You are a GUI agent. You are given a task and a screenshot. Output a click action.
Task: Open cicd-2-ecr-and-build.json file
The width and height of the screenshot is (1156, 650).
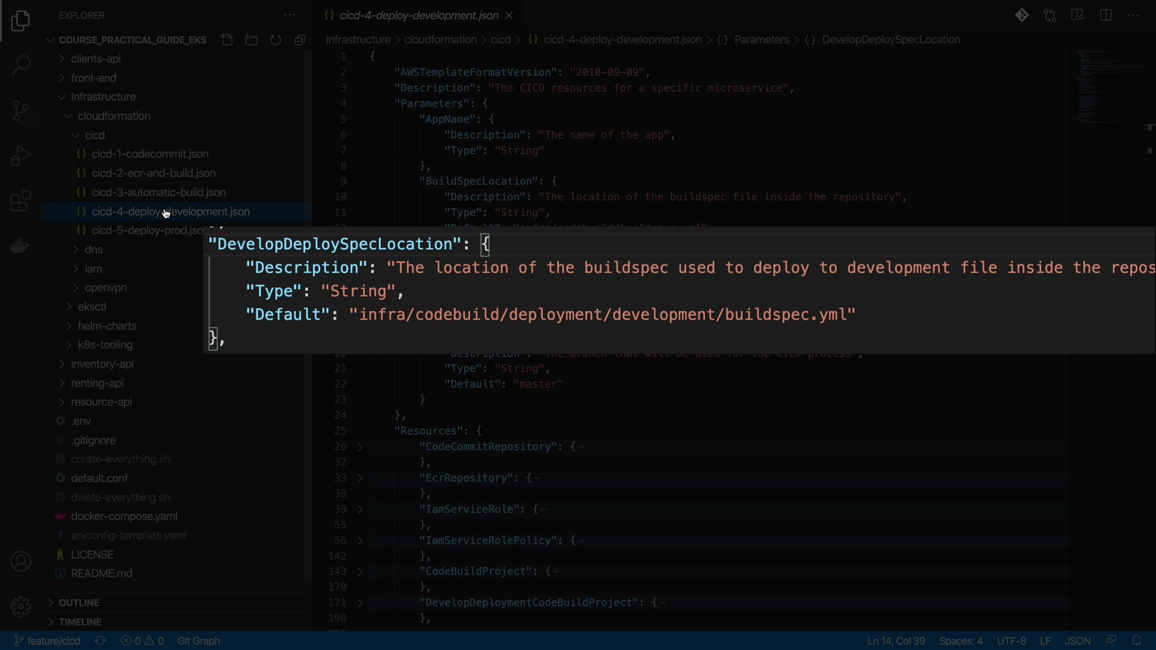point(154,173)
